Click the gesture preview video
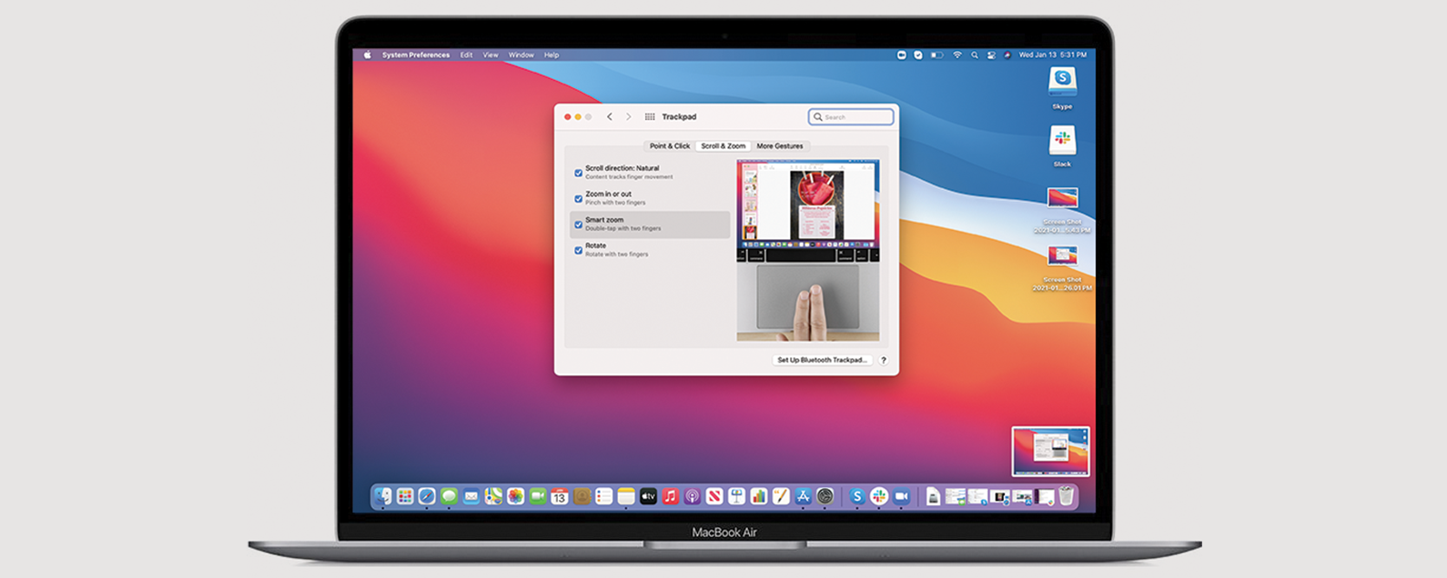 (x=808, y=250)
